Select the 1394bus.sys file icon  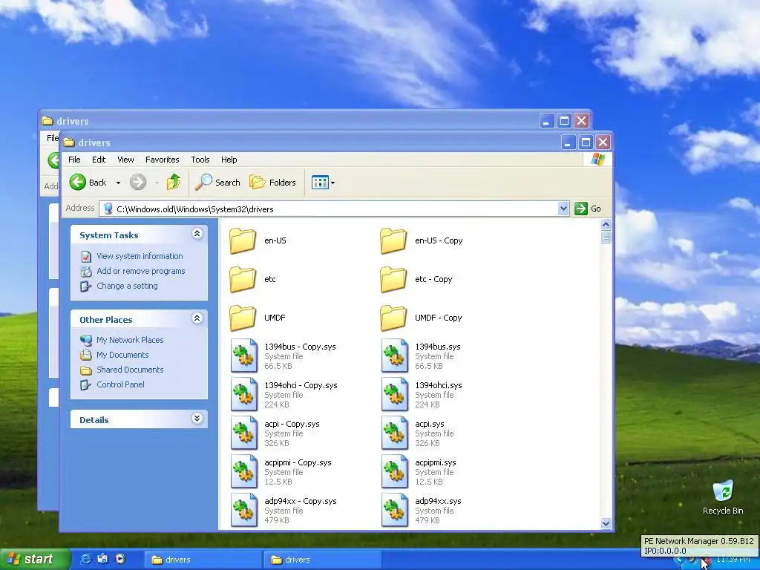pos(395,356)
